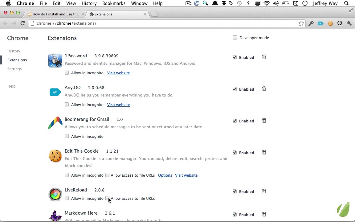Open the Any.DO toolbar button
This screenshot has width=355, height=222.
point(320,23)
